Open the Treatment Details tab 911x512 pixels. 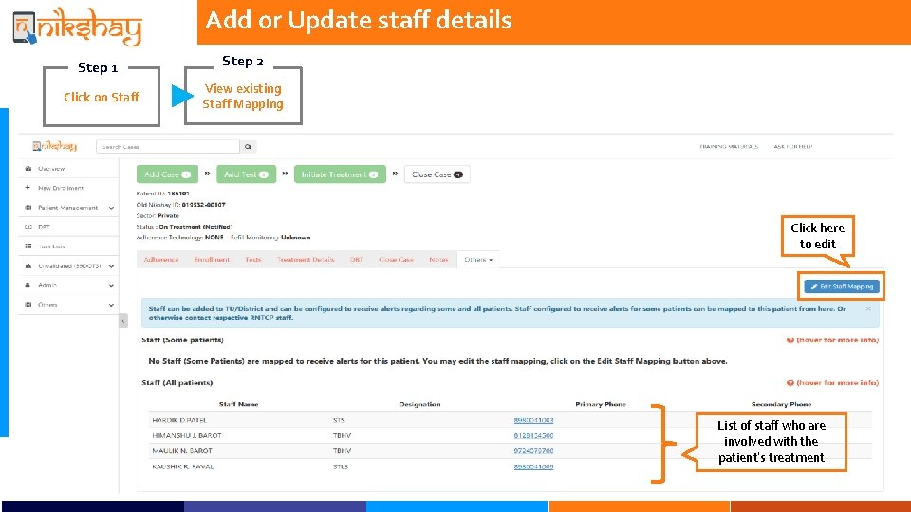pyautogui.click(x=306, y=260)
